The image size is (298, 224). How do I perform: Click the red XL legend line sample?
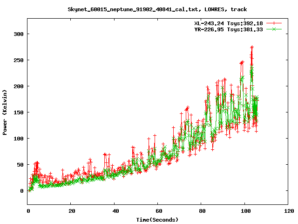tap(274, 23)
